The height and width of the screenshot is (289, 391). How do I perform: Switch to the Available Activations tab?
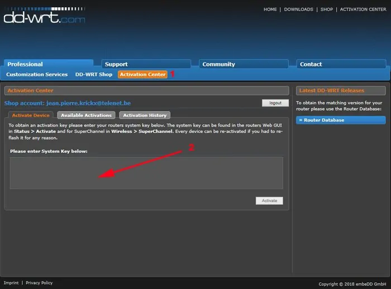[86, 115]
